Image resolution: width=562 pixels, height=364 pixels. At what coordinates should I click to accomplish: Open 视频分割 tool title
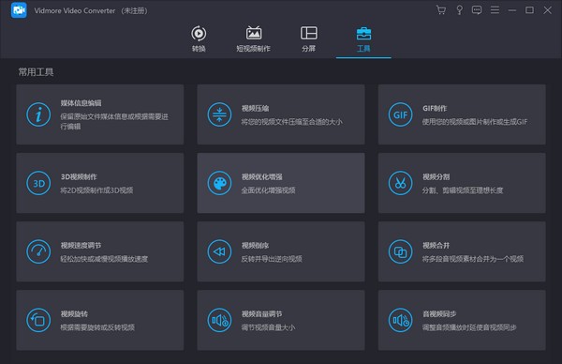coord(436,176)
